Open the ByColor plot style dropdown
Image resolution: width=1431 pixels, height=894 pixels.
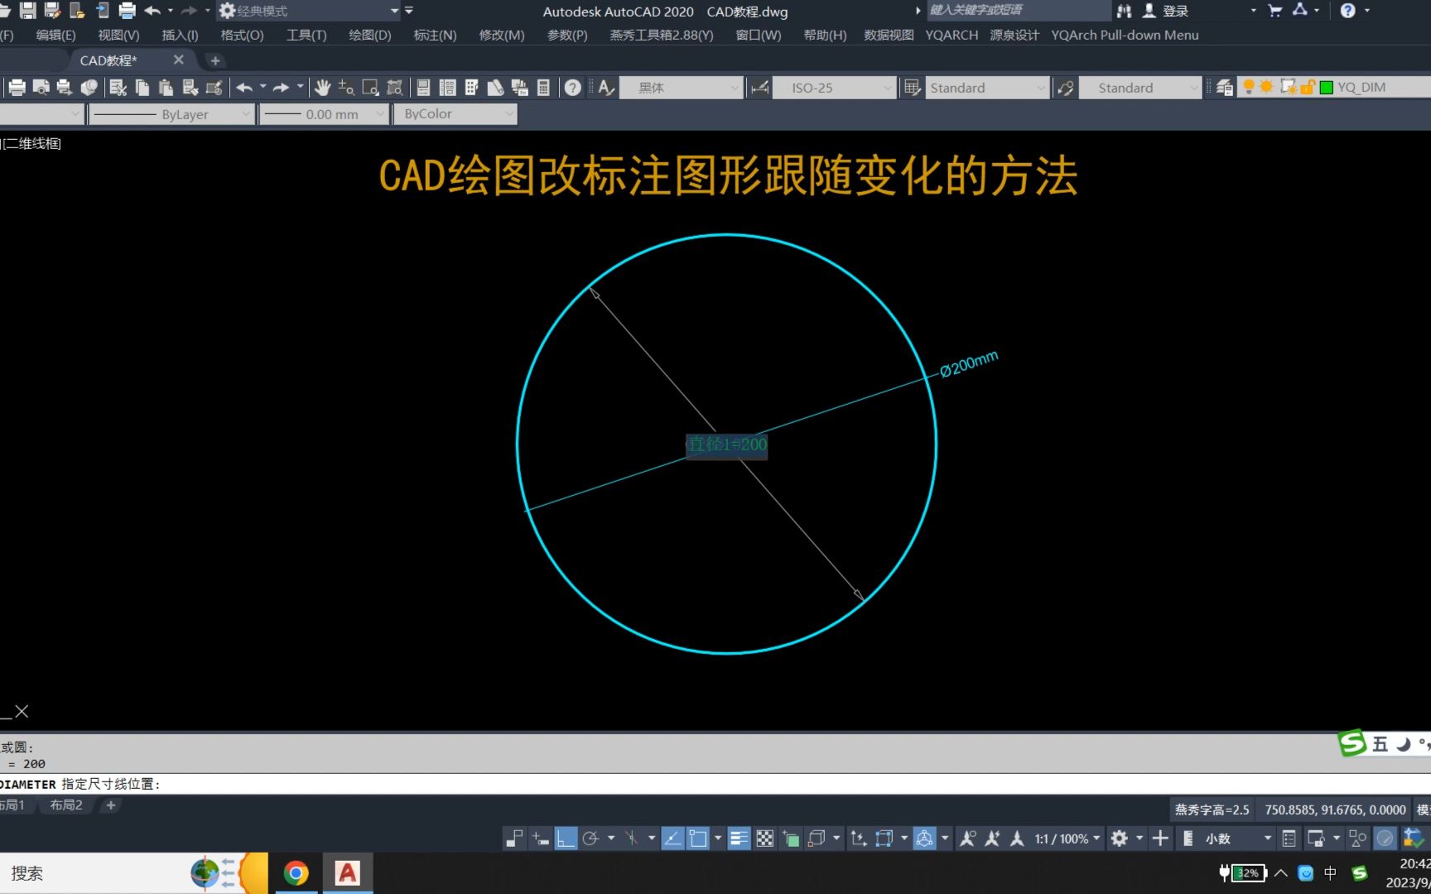[508, 114]
